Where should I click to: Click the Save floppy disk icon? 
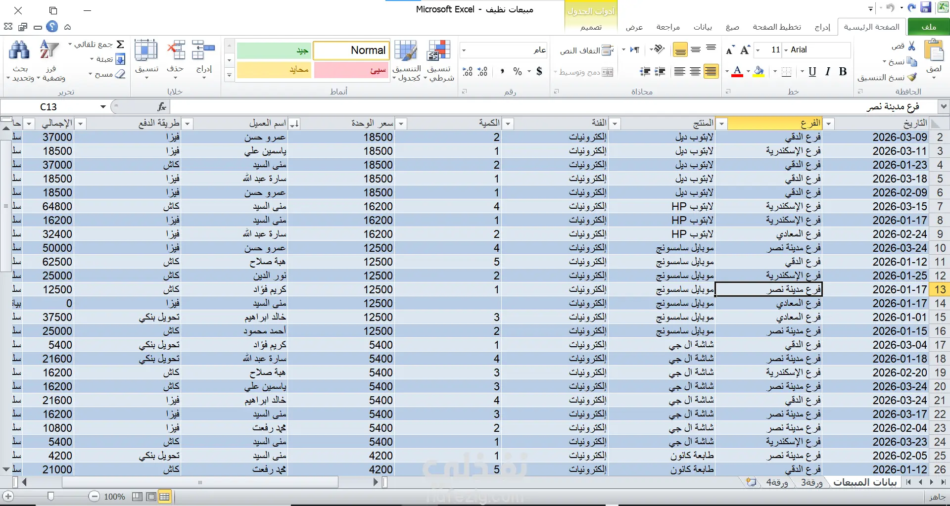(926, 8)
